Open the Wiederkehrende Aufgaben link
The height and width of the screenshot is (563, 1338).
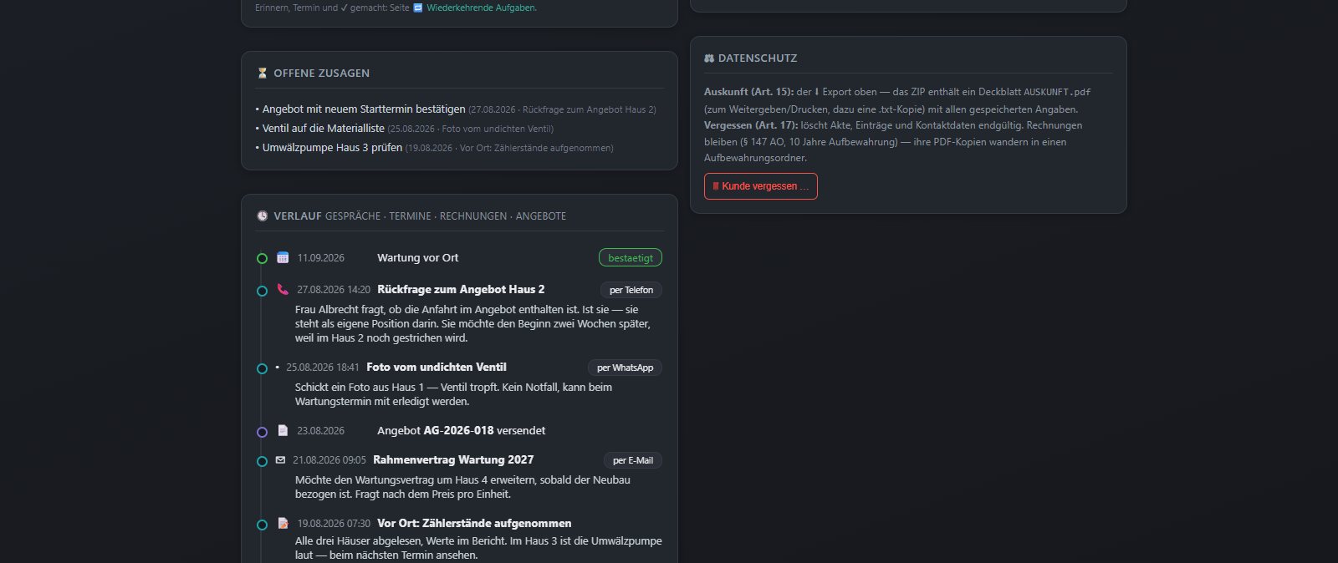(x=482, y=8)
